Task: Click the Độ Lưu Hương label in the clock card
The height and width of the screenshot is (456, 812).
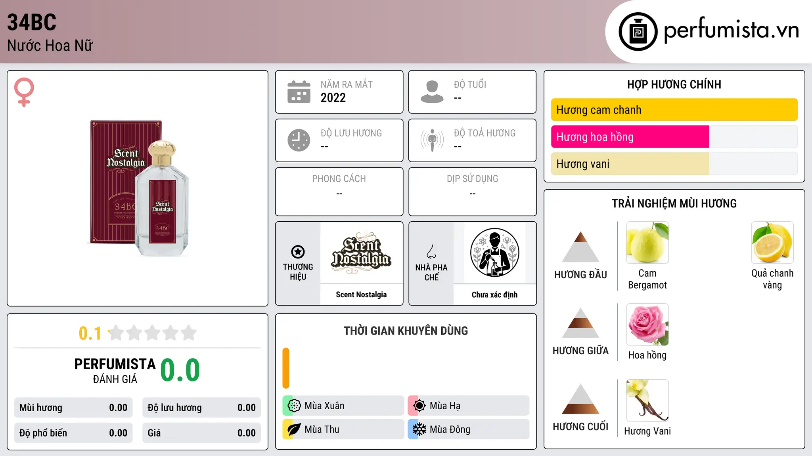Action: tap(351, 133)
